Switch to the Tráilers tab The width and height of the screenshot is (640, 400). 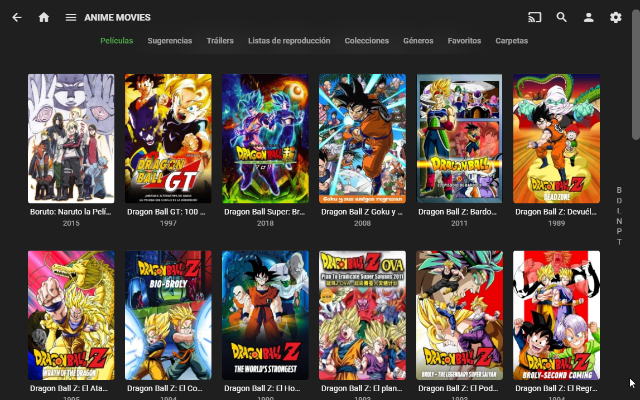[x=220, y=41]
